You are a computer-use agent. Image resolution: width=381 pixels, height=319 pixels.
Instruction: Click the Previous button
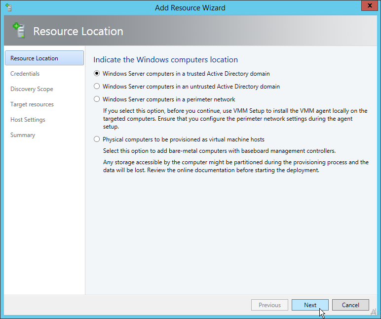269,305
